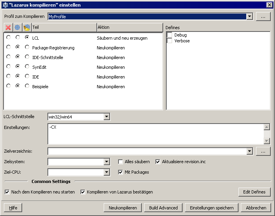Tick the Verbose define checkbox
The height and width of the screenshot is (216, 275).
coord(169,41)
